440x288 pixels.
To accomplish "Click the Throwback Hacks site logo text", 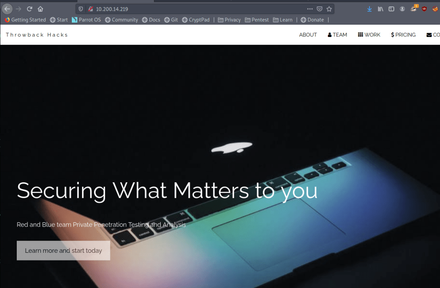I will pyautogui.click(x=37, y=35).
